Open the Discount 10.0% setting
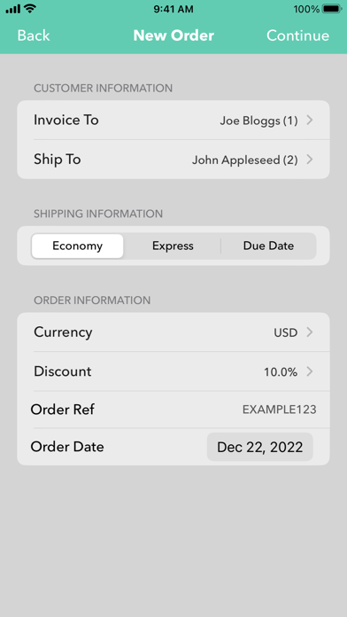 173,371
